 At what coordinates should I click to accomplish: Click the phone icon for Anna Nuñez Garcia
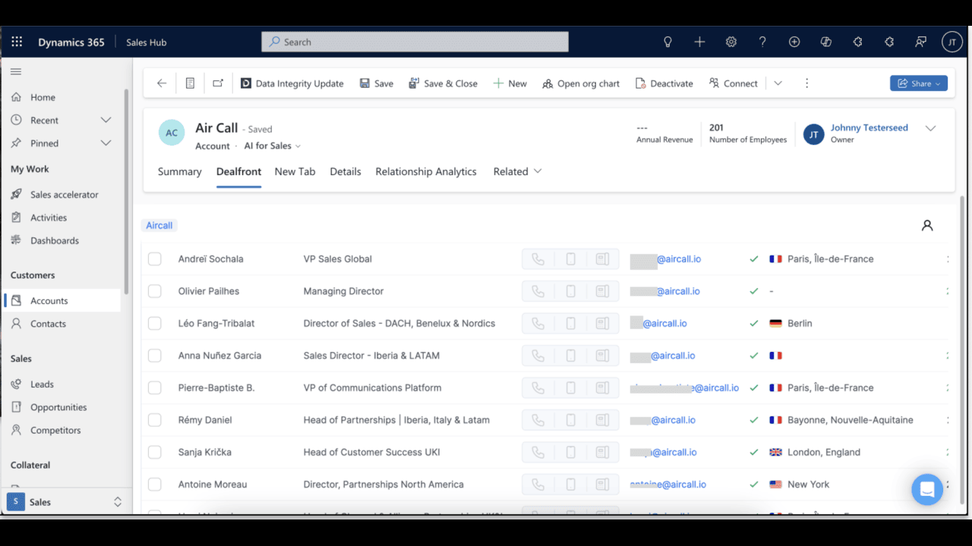point(538,356)
